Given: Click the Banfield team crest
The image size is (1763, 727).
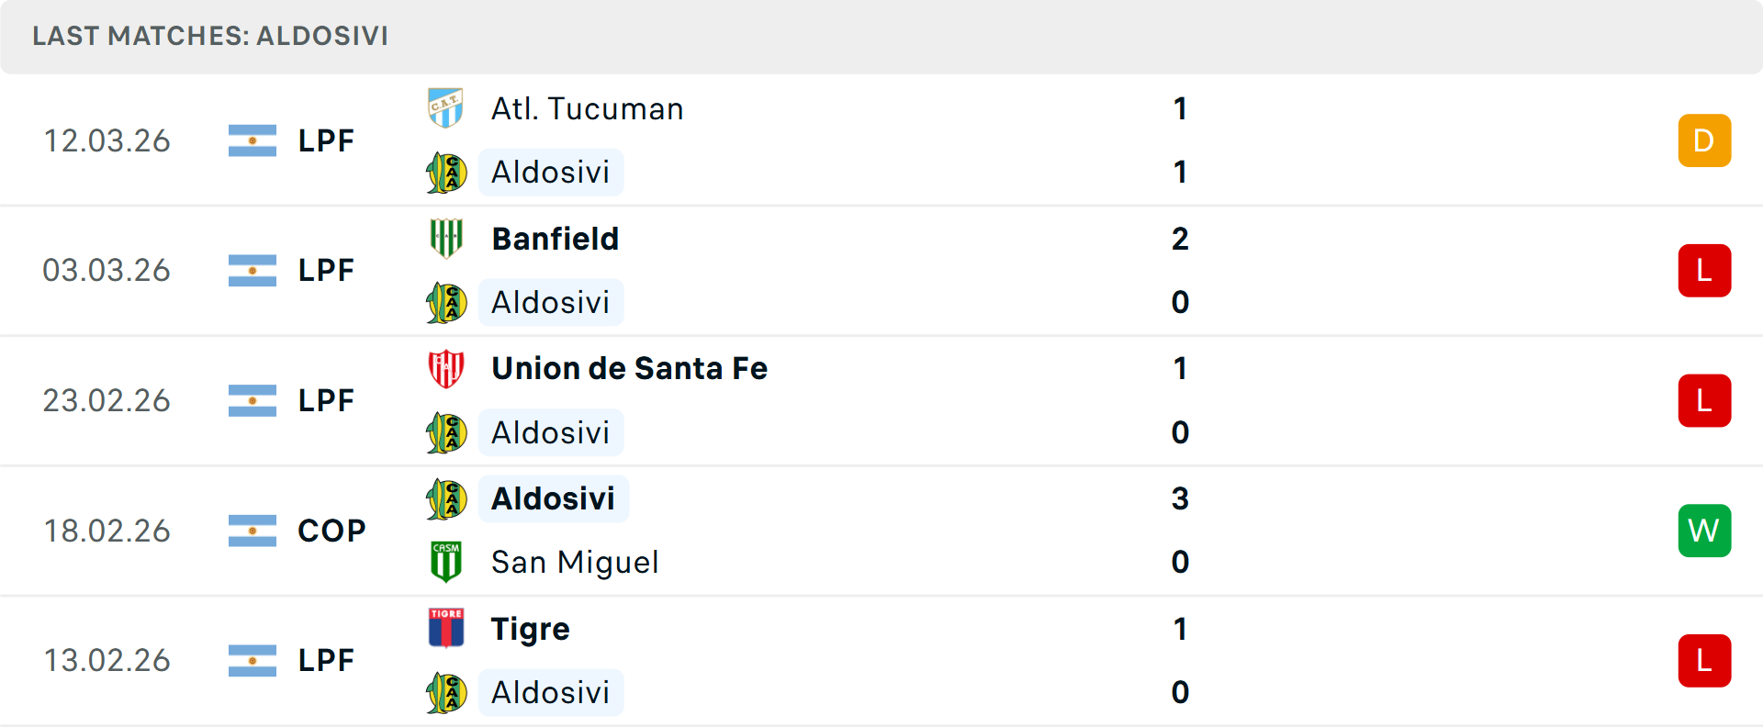Looking at the screenshot, I should [x=446, y=239].
